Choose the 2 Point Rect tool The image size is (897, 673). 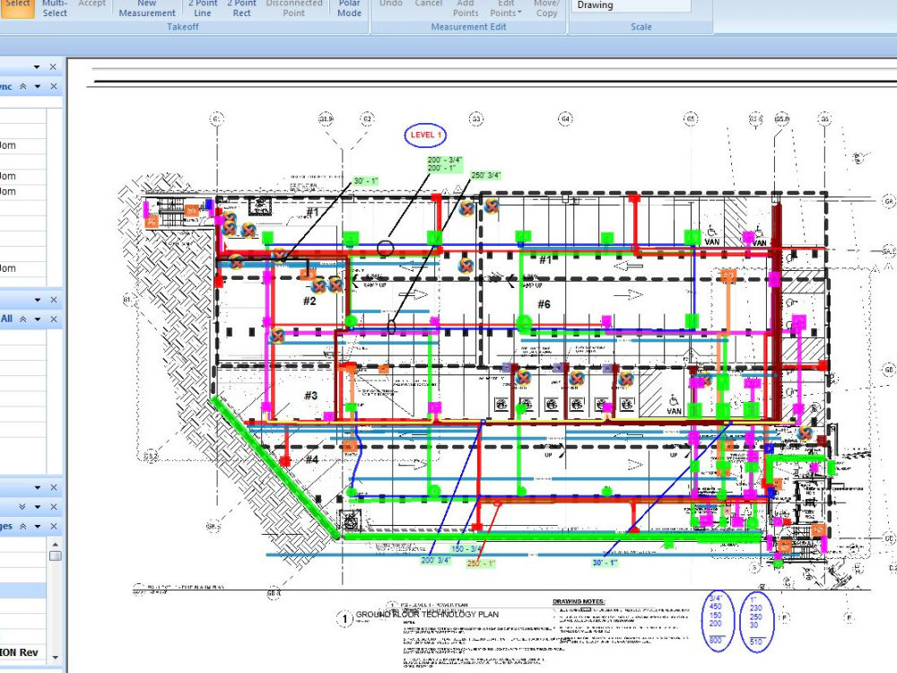click(240, 9)
